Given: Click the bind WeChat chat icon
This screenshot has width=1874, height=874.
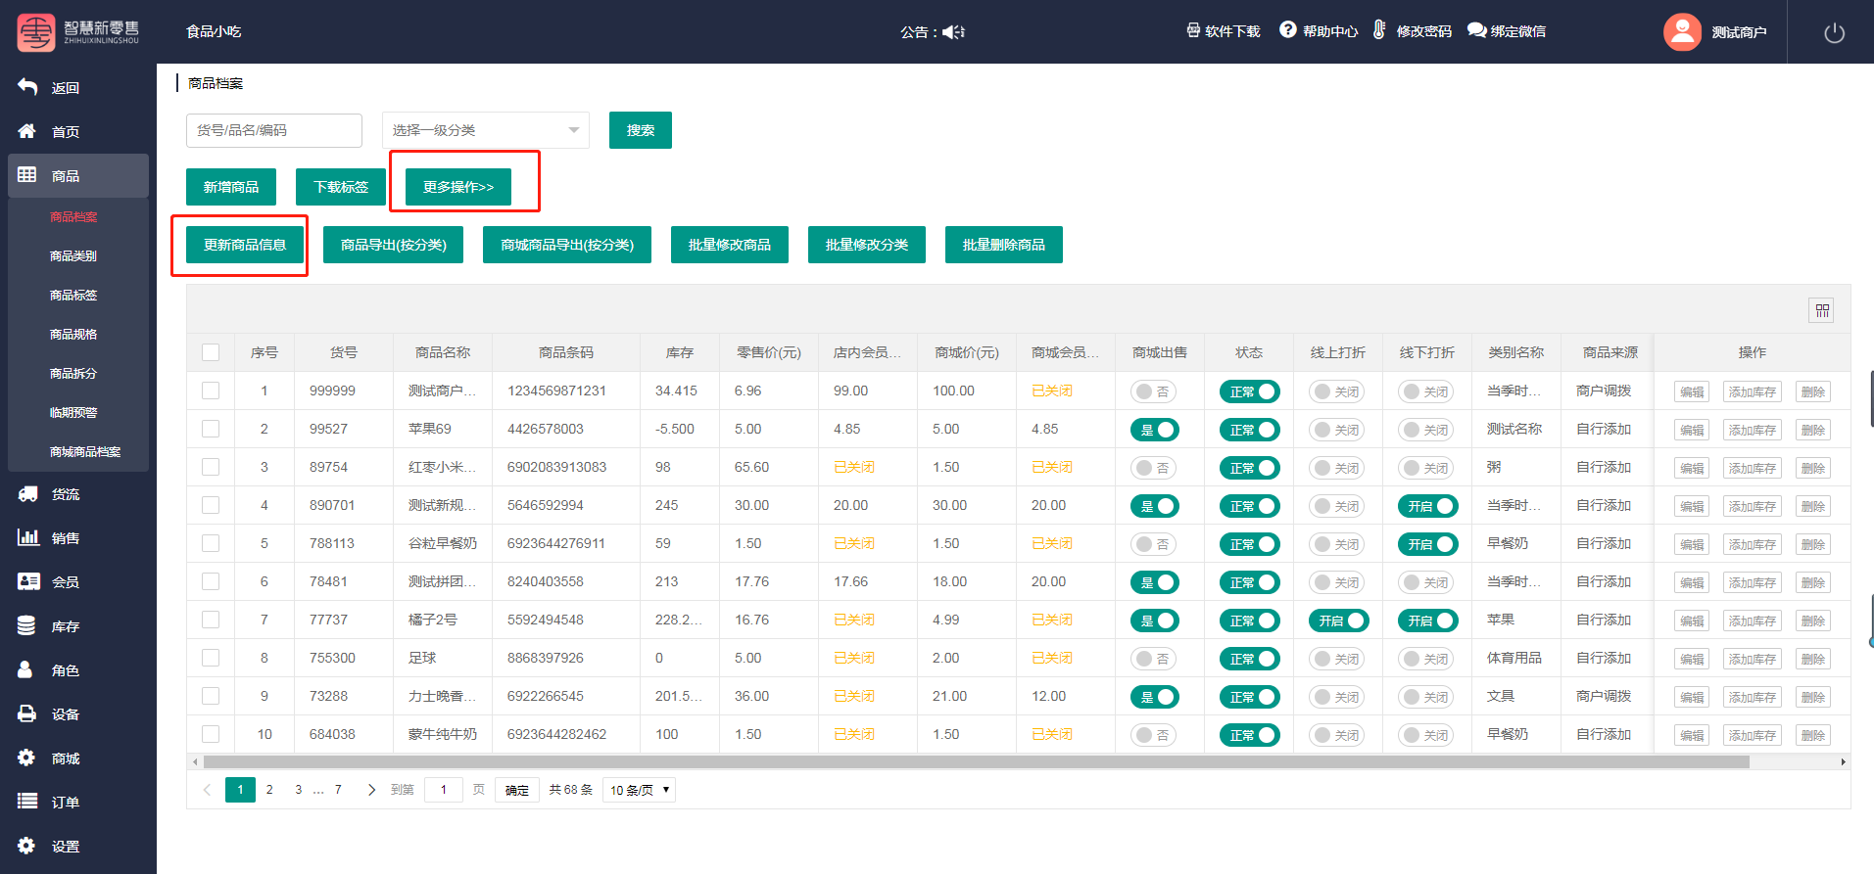Looking at the screenshot, I should [x=1476, y=30].
